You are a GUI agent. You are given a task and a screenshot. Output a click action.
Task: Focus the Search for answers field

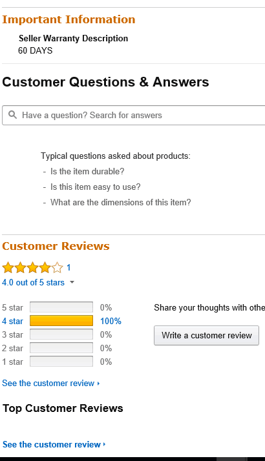point(134,115)
